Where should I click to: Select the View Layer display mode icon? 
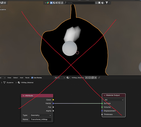coord(51,3)
